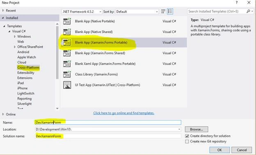Close the New Project dialog

249,2
